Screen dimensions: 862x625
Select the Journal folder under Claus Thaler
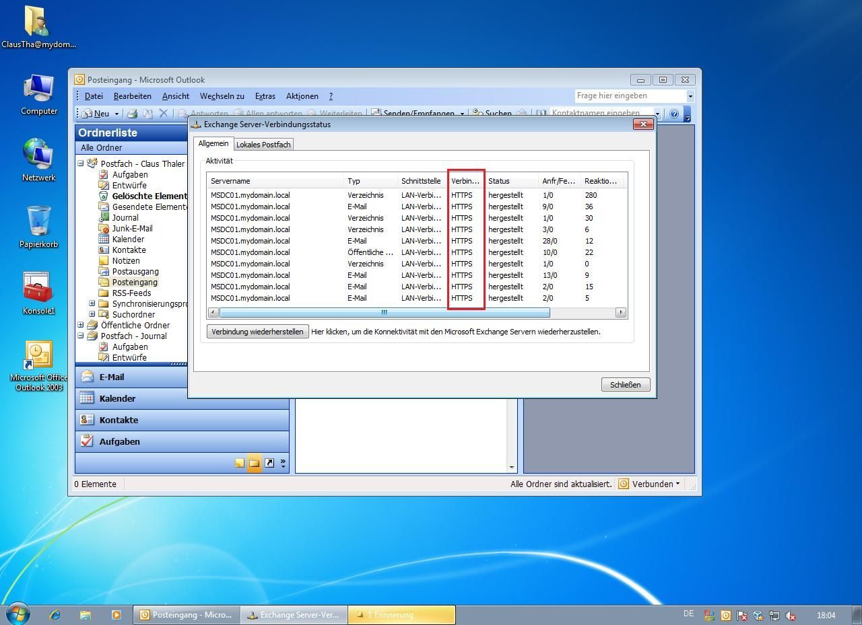pos(125,217)
